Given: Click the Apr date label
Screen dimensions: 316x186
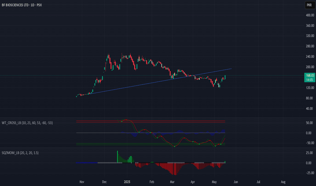Looking at the screenshot, I should 193,182.
